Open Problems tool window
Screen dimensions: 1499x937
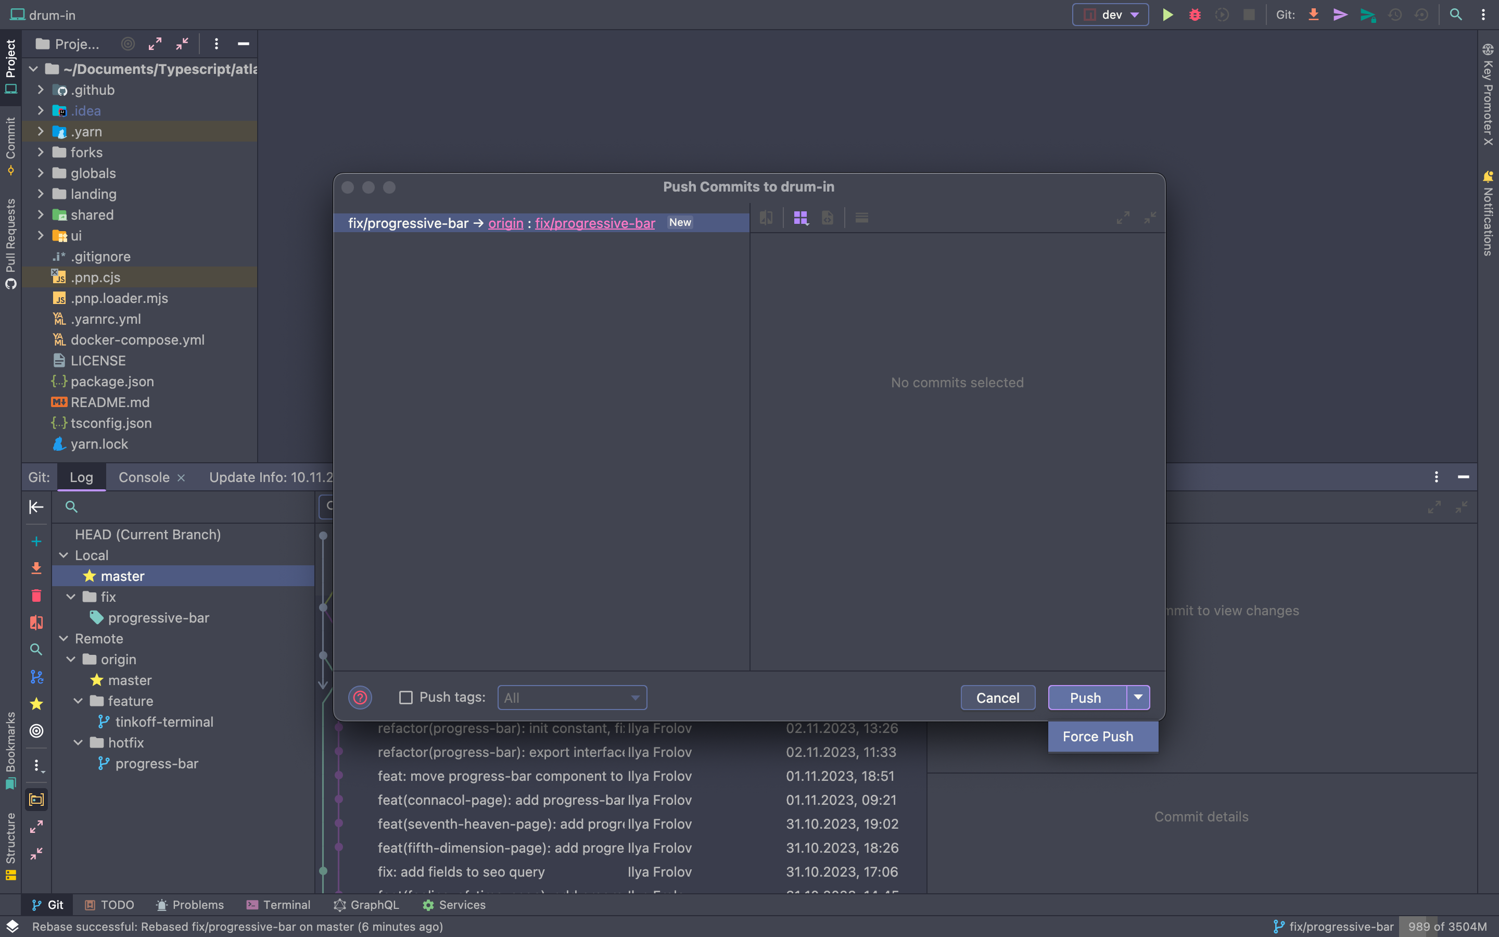(189, 905)
